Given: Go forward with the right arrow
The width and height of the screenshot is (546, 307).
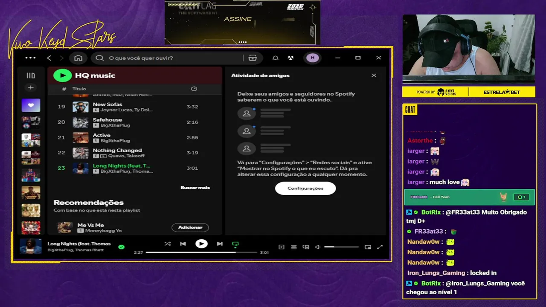Looking at the screenshot, I should [61, 58].
